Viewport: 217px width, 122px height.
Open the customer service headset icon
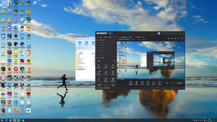point(163,33)
